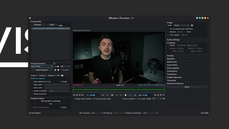Click the Reset button
The width and height of the screenshot is (229, 129).
187,87
